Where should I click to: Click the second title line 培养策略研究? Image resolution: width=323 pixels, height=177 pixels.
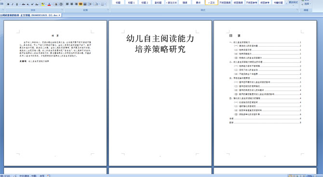[x=160, y=49]
